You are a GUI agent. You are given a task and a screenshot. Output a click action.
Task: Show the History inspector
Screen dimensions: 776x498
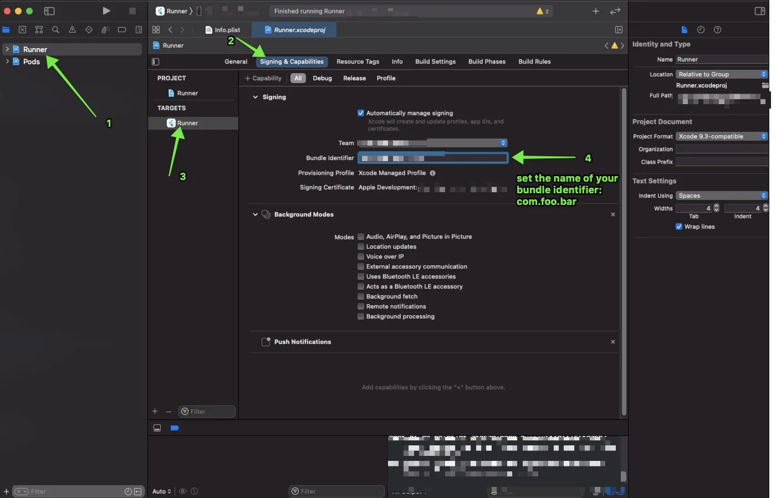701,30
